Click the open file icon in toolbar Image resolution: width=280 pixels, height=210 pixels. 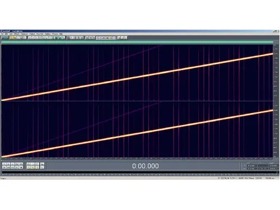point(15,38)
